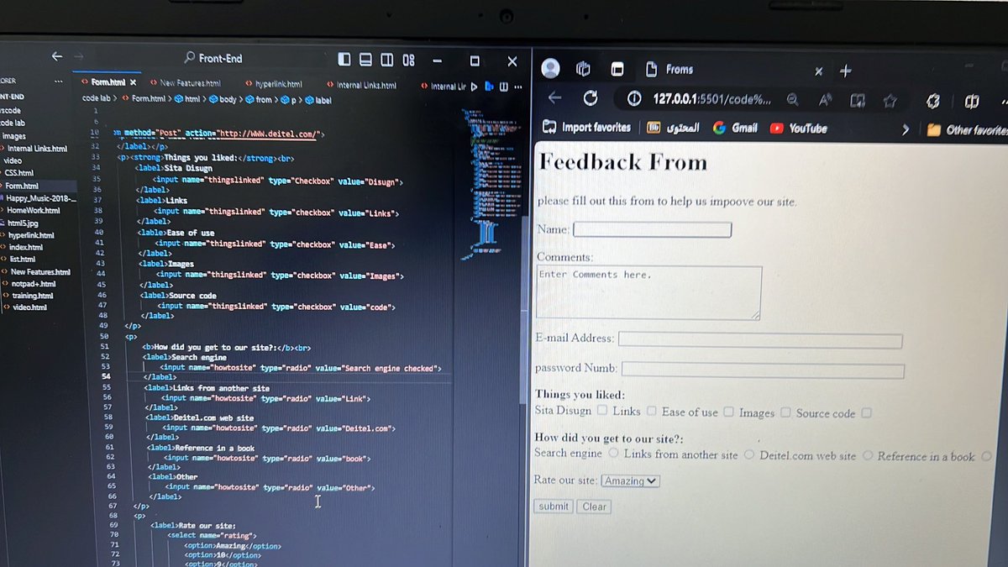Select Form.html in the Explorer

pos(21,186)
